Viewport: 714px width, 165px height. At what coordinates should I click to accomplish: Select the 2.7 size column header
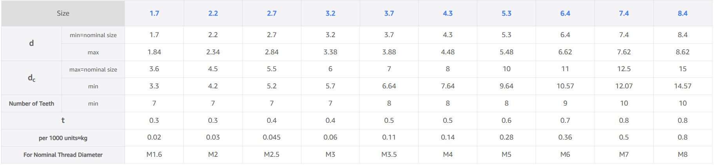click(272, 13)
